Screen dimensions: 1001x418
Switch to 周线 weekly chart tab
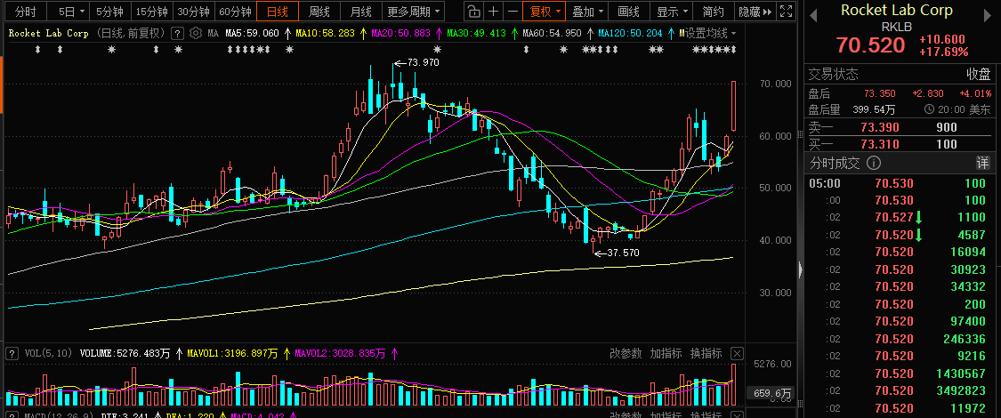coord(319,12)
